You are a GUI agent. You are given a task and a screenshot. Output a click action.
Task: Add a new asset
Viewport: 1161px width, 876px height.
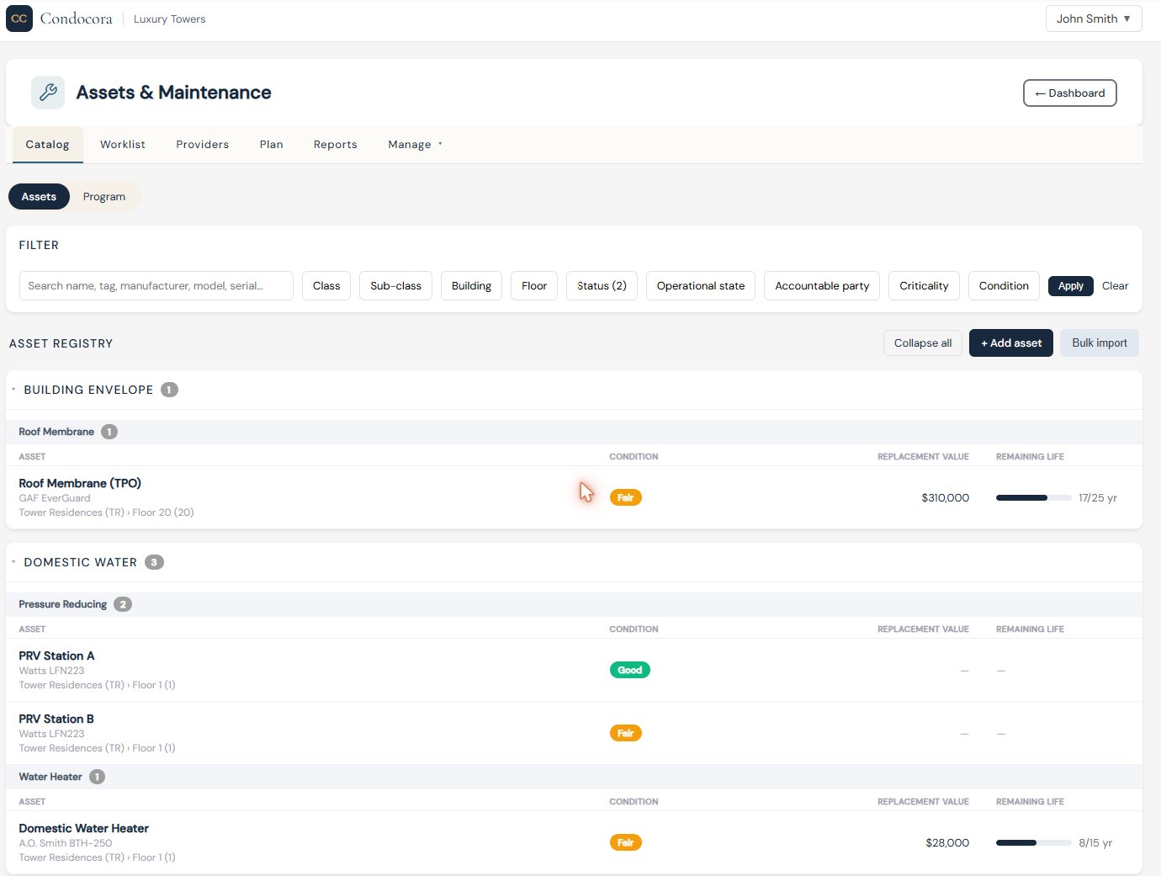(x=1011, y=343)
